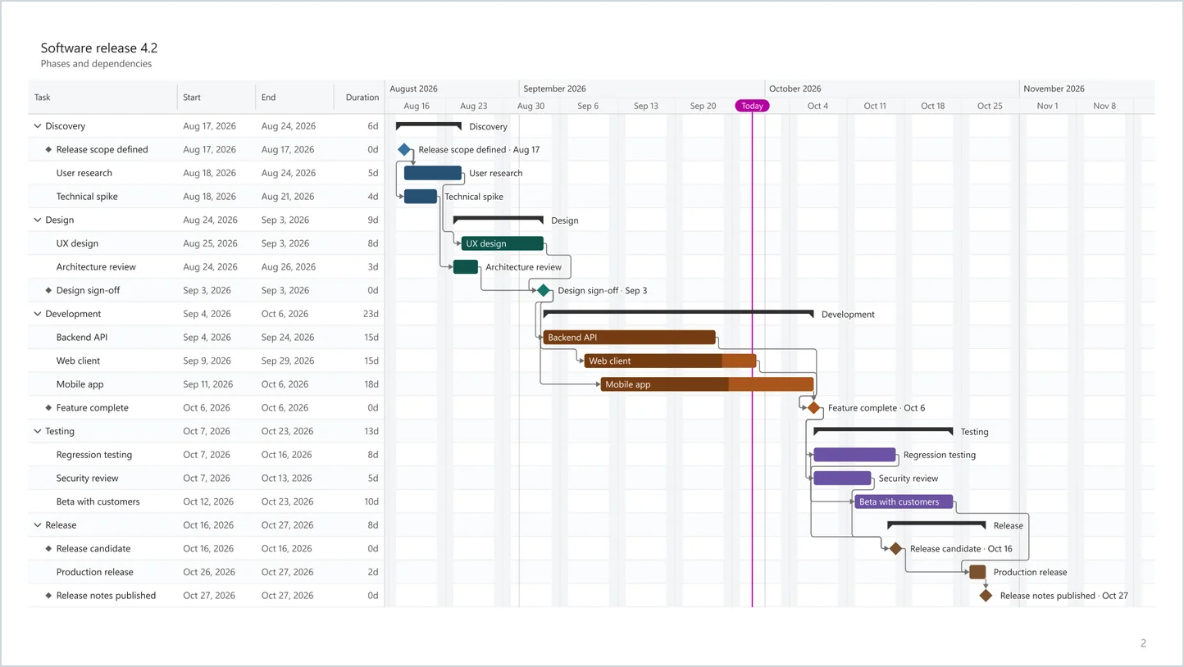Click the Design sign-off milestone diamond in chart
Image resolution: width=1184 pixels, height=667 pixels.
click(544, 291)
